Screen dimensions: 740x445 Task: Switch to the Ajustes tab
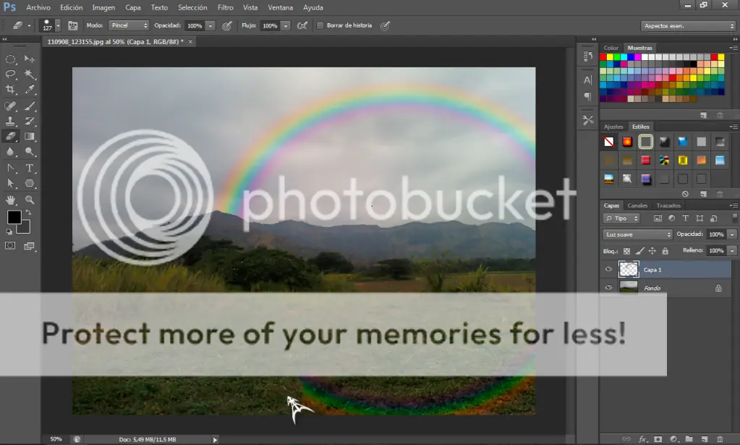(613, 127)
